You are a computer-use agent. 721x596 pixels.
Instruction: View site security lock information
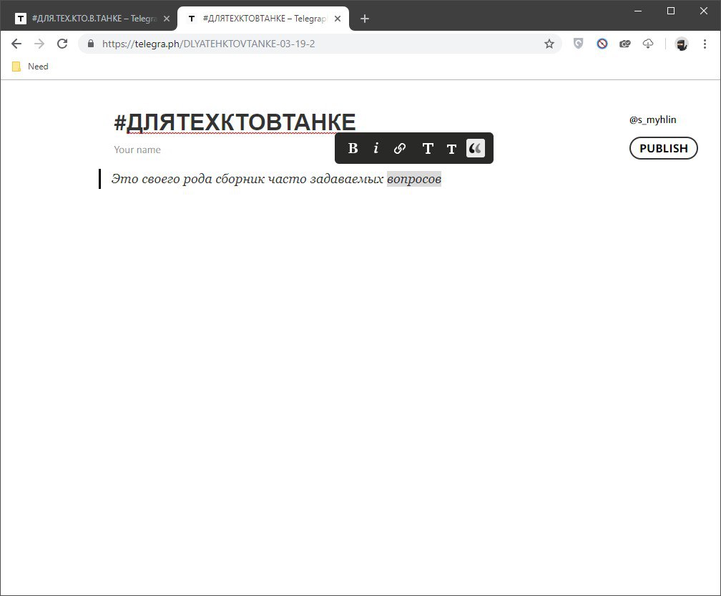click(91, 44)
